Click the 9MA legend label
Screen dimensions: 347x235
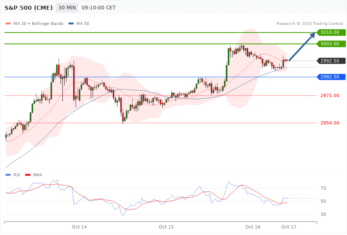pyautogui.click(x=38, y=175)
